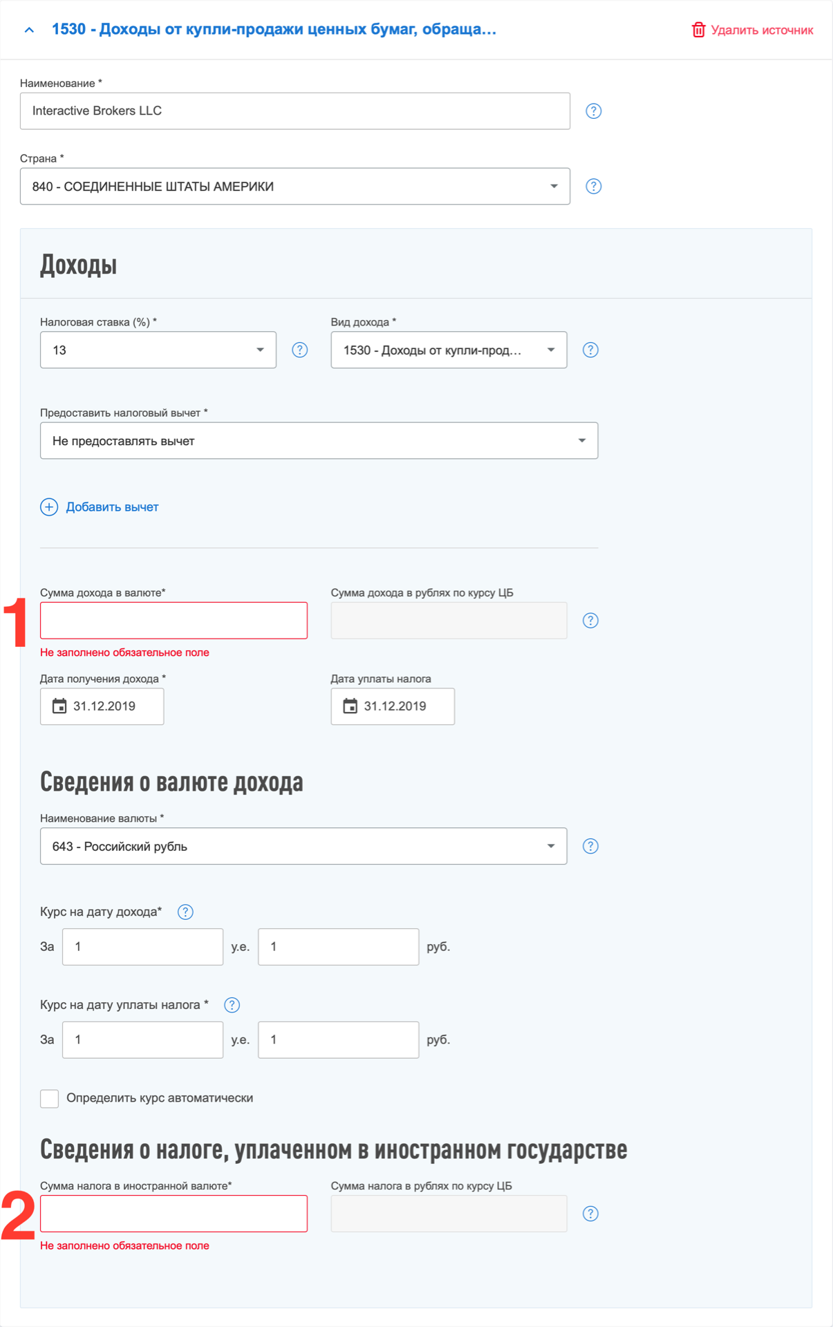The image size is (833, 1327).
Task: Click help icon for Курс на дату уплаты налога
Action: tap(232, 1006)
